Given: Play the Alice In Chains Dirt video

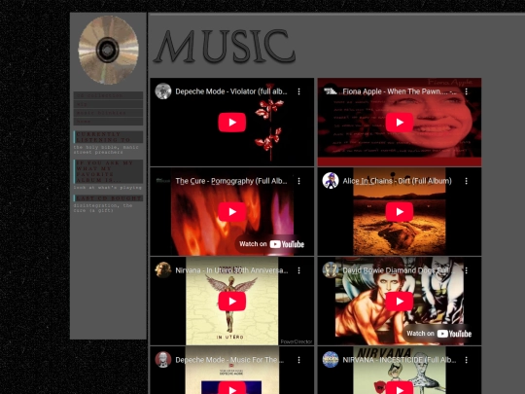Looking at the screenshot, I should (x=400, y=212).
